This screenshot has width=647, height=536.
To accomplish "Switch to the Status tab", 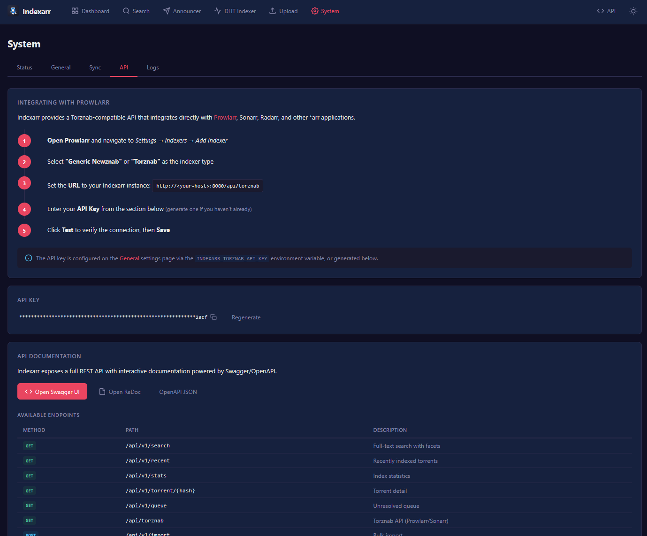I will coord(24,68).
